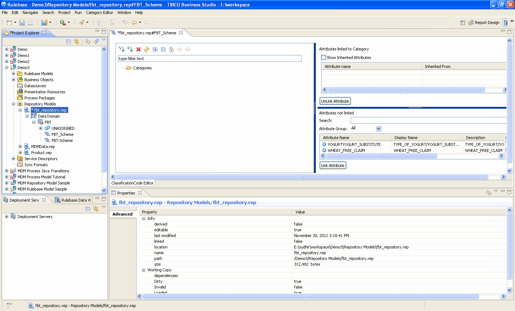515x311 pixels.
Task: Click Project Explorer vertical scrollbar down arrow
Action: 104,190
